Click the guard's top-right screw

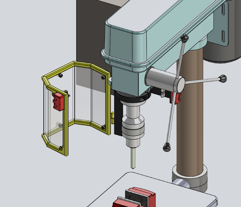click(x=103, y=77)
